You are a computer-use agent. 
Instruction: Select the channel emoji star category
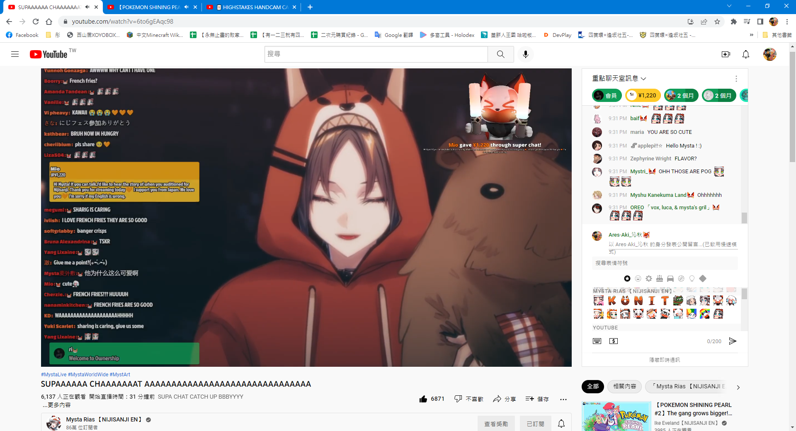click(627, 278)
